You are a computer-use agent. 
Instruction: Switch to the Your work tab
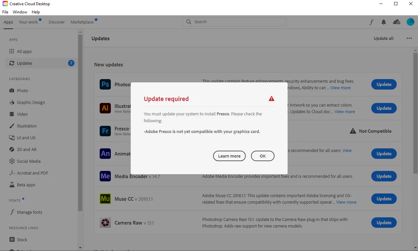[28, 22]
